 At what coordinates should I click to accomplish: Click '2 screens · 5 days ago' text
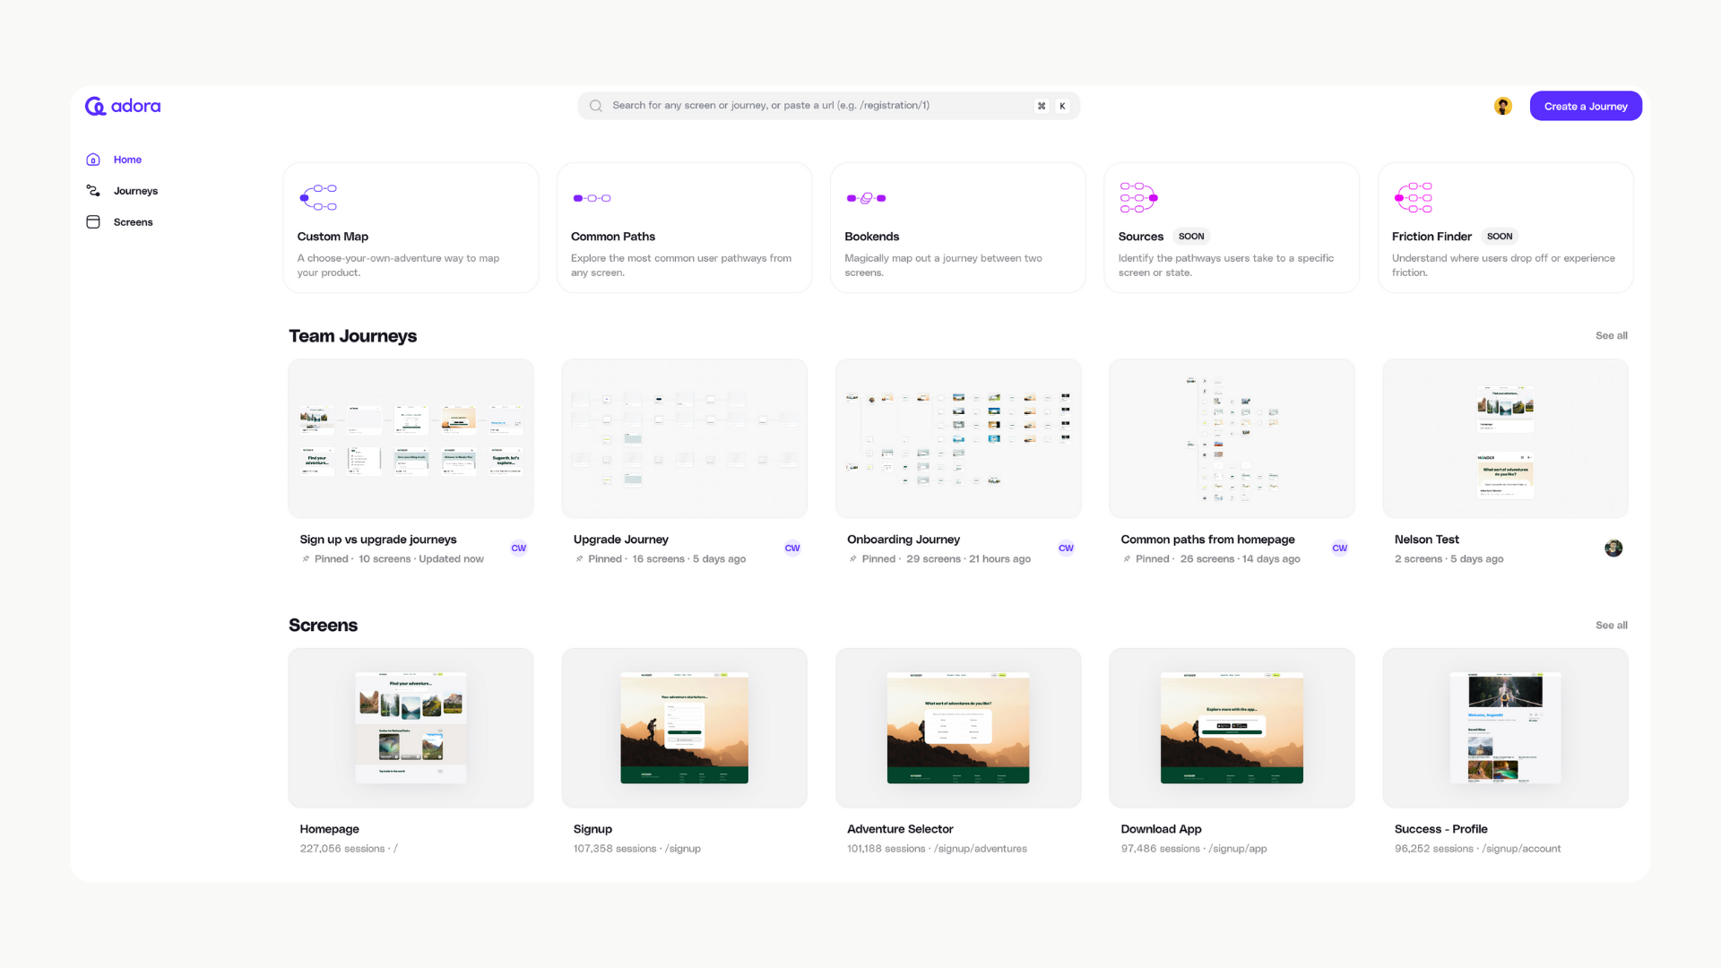[x=1449, y=559]
